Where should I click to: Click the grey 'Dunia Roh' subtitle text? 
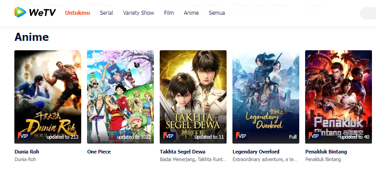[x=26, y=159]
